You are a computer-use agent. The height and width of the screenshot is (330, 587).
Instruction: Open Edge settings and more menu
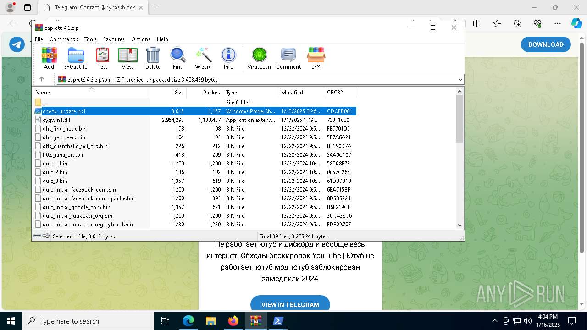pyautogui.click(x=557, y=23)
